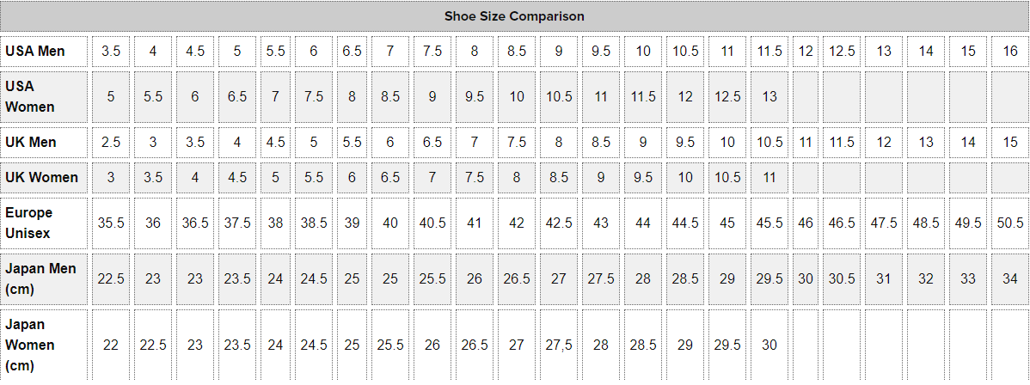1030x385 pixels.
Task: Select the Europe Unisex row header
Action: 29,223
